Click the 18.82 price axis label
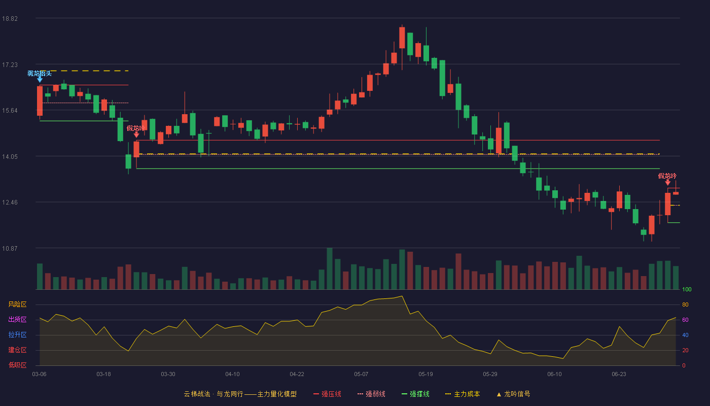710x406 pixels. pyautogui.click(x=10, y=19)
